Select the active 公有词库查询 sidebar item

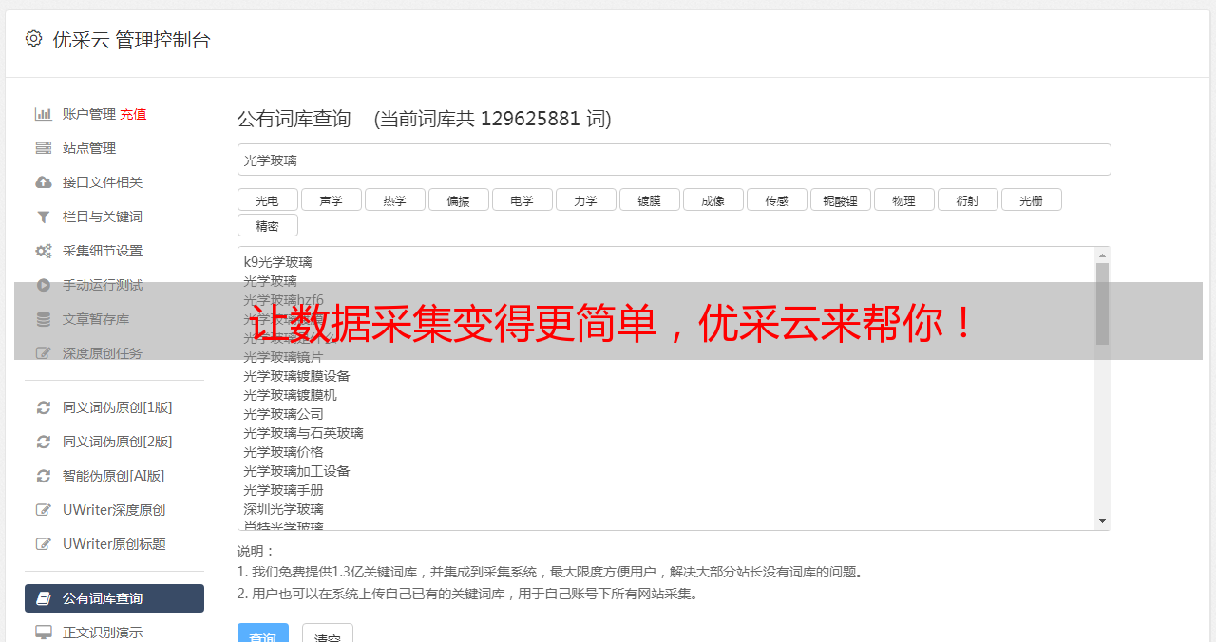[114, 598]
